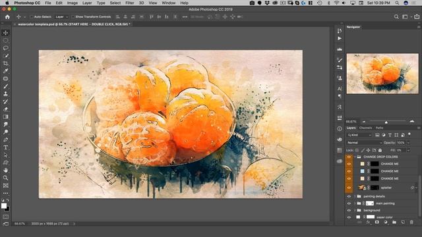Click the Share icon at top right

point(417,16)
